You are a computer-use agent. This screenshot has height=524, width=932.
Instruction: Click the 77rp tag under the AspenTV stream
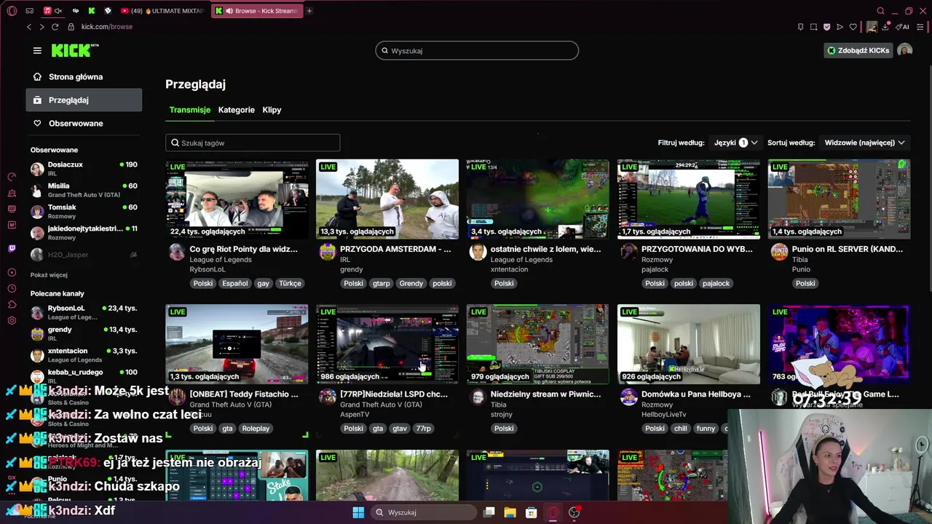pos(423,429)
